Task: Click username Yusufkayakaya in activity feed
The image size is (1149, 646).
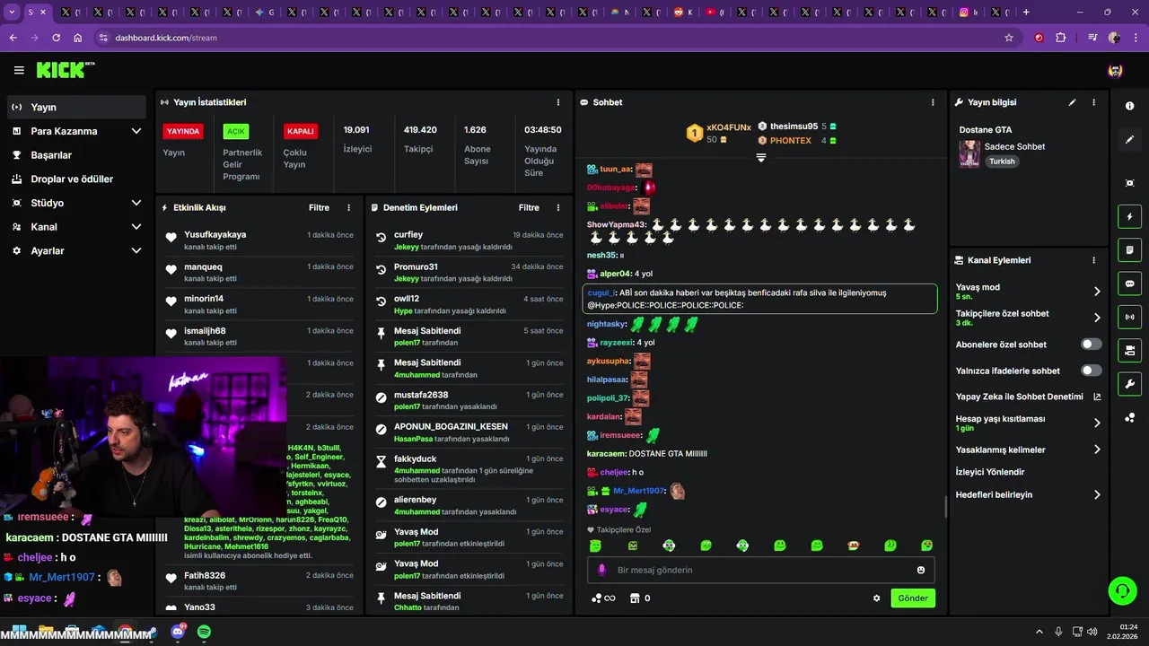Action: coord(215,234)
